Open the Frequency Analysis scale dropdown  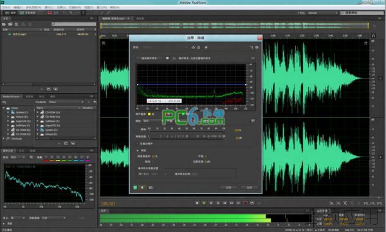pyautogui.click(x=18, y=157)
